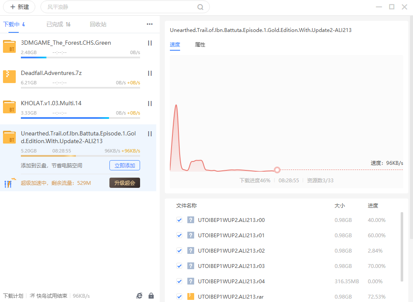Click the search magnifier icon
413x302 pixels.
click(x=200, y=7)
